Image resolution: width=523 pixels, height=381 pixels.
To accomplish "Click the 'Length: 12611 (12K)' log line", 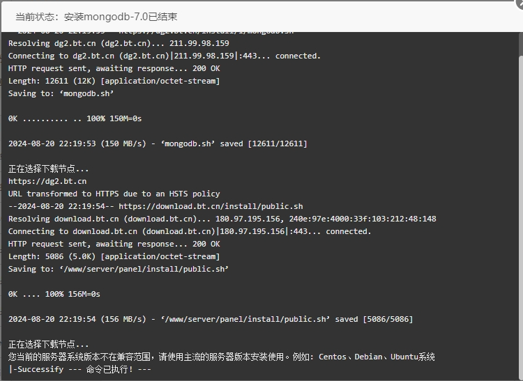I will [114, 81].
